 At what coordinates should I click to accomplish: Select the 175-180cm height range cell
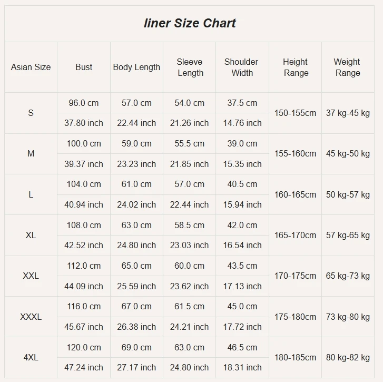pyautogui.click(x=296, y=317)
